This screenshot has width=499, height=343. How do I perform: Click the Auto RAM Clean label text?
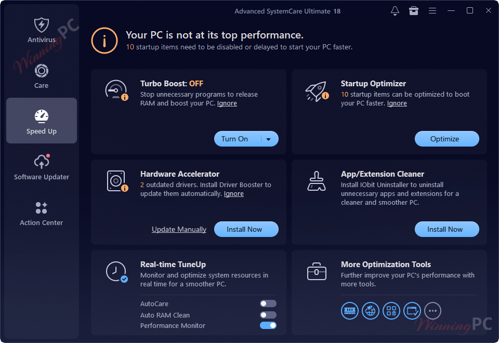(165, 315)
